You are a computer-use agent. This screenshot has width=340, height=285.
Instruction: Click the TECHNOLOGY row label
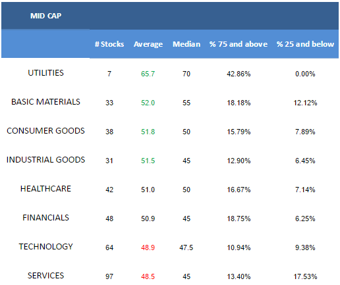(45, 247)
